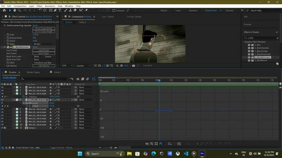Screen dimensions: 282x158
Task: Click Load Preset button
Action: coord(44,50)
